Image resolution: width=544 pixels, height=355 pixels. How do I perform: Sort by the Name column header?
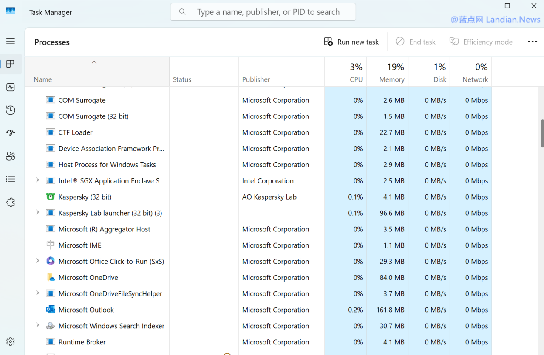97,72
